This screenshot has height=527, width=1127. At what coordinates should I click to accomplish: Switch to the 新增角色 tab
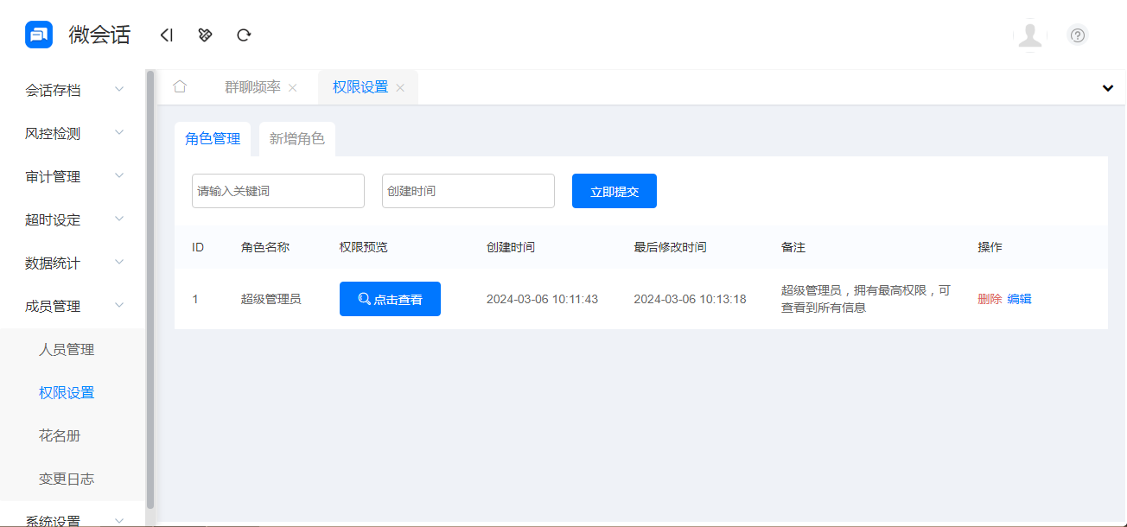coord(296,138)
